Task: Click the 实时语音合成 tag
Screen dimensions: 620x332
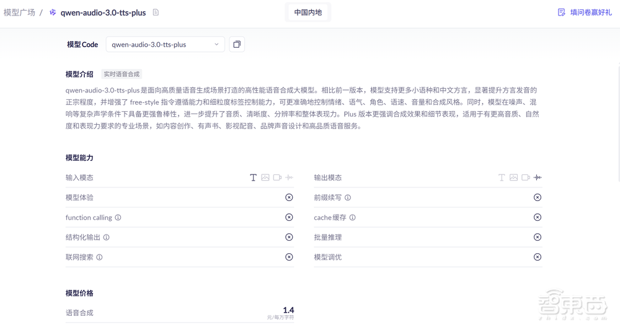Action: pos(122,74)
